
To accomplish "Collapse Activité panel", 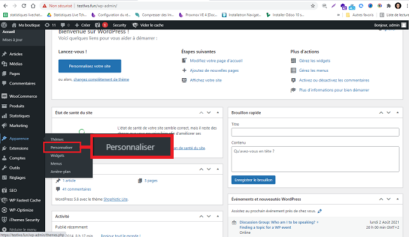I will 218,217.
